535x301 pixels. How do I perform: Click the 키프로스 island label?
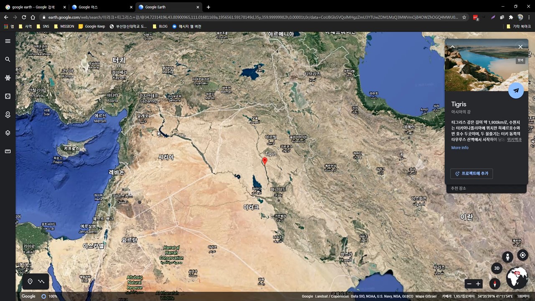coord(71,148)
